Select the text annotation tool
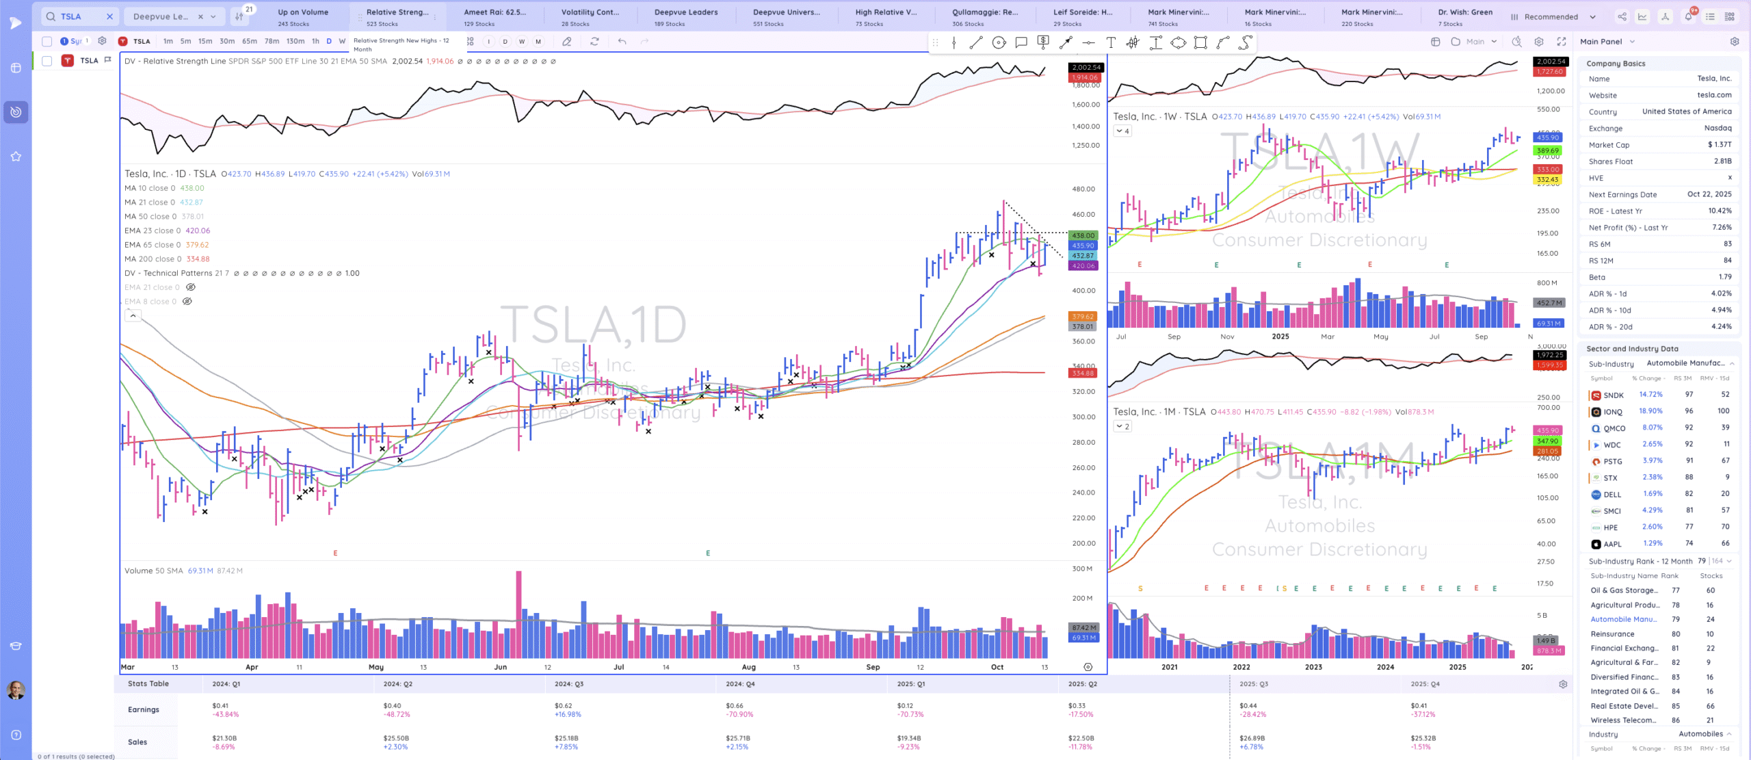This screenshot has height=760, width=1751. [1111, 42]
